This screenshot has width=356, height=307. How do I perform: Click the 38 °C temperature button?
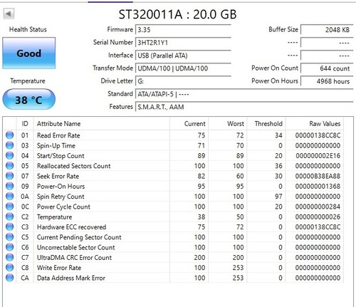click(29, 100)
